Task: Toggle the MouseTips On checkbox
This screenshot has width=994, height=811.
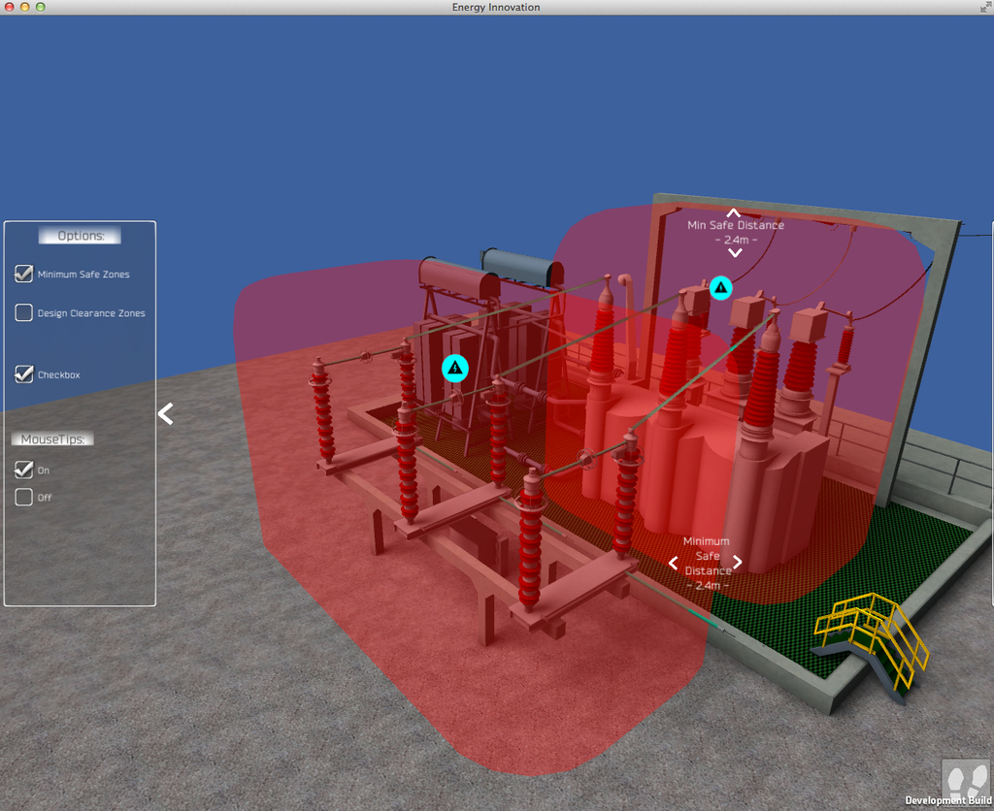Action: point(24,470)
